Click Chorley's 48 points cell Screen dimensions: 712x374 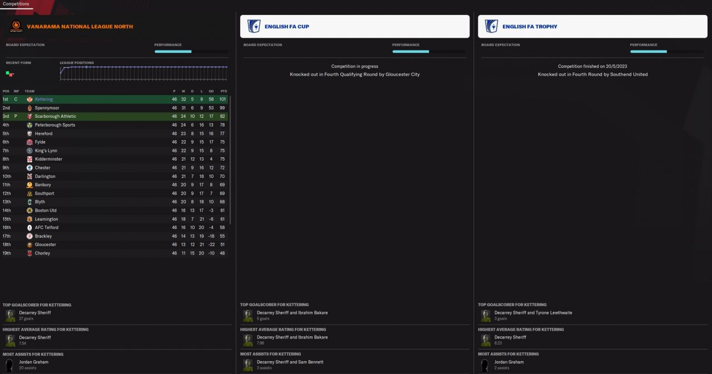(x=224, y=253)
